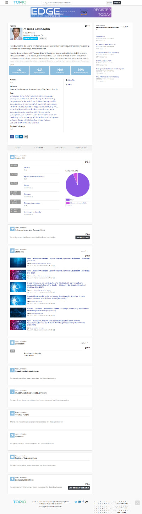Share profile via LinkedIn icon
142x514 pixels.
(x=21, y=137)
